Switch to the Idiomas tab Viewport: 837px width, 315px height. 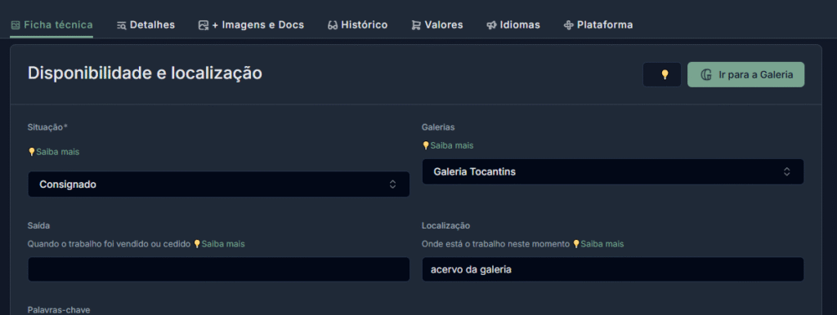513,25
